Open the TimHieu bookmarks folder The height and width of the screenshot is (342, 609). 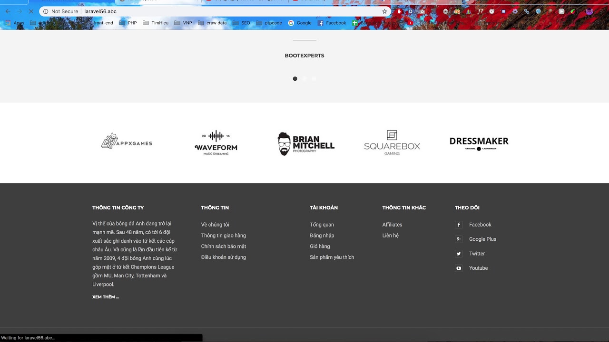coord(155,23)
